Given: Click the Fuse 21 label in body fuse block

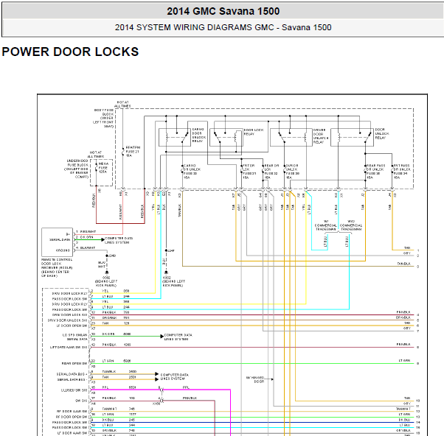Looking at the screenshot, I should click(133, 151).
